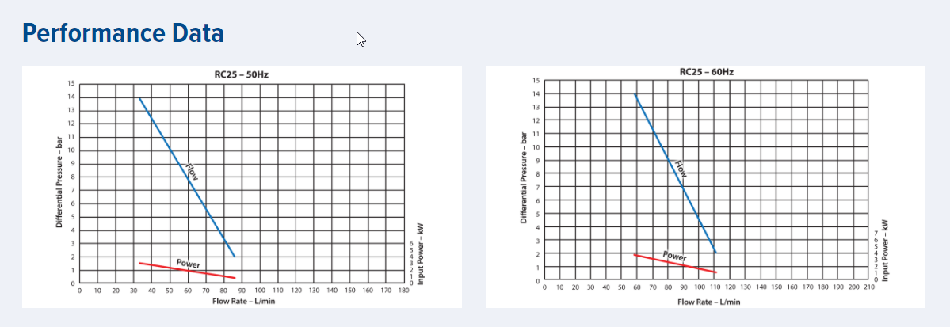Click Flow Rate – L/min label under 50Hz chart
The height and width of the screenshot is (327, 950).
point(242,301)
